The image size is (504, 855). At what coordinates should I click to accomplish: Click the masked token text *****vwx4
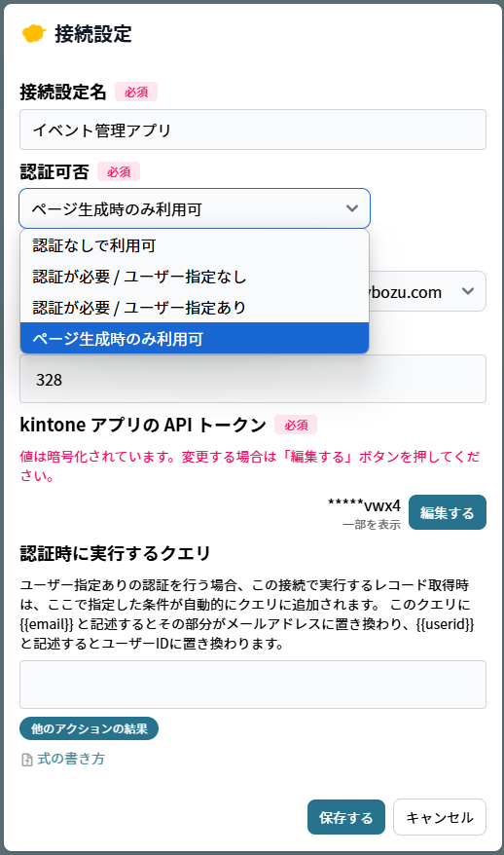(364, 505)
